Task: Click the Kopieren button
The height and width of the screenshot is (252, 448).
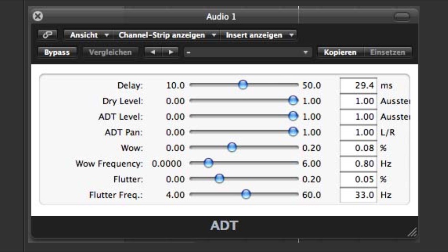Action: tap(340, 52)
